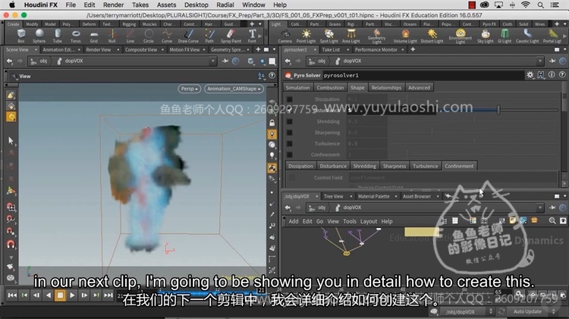Open the Assets menu
The image size is (569, 319).
click(x=167, y=5)
